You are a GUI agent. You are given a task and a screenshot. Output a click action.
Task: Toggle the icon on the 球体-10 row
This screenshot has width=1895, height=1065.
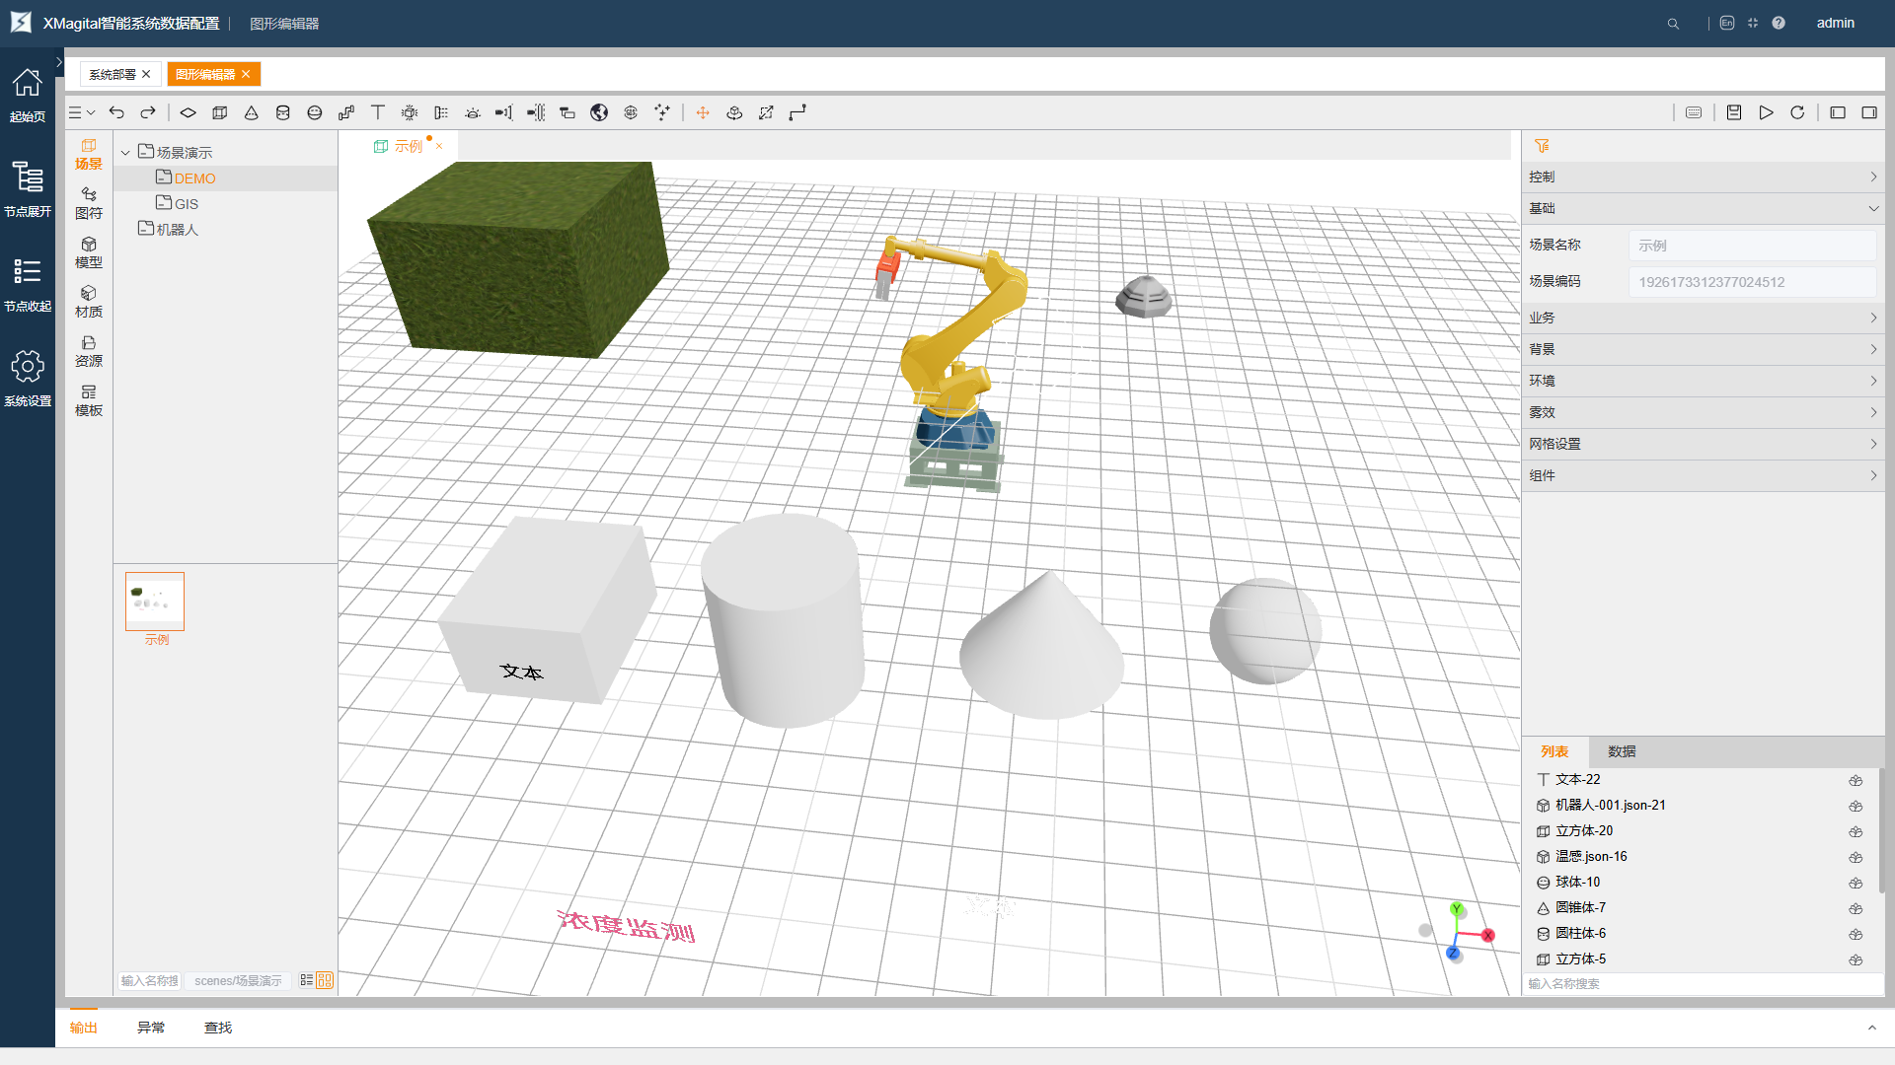[1856, 883]
